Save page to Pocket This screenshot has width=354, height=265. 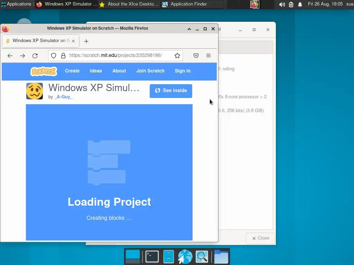point(196,56)
